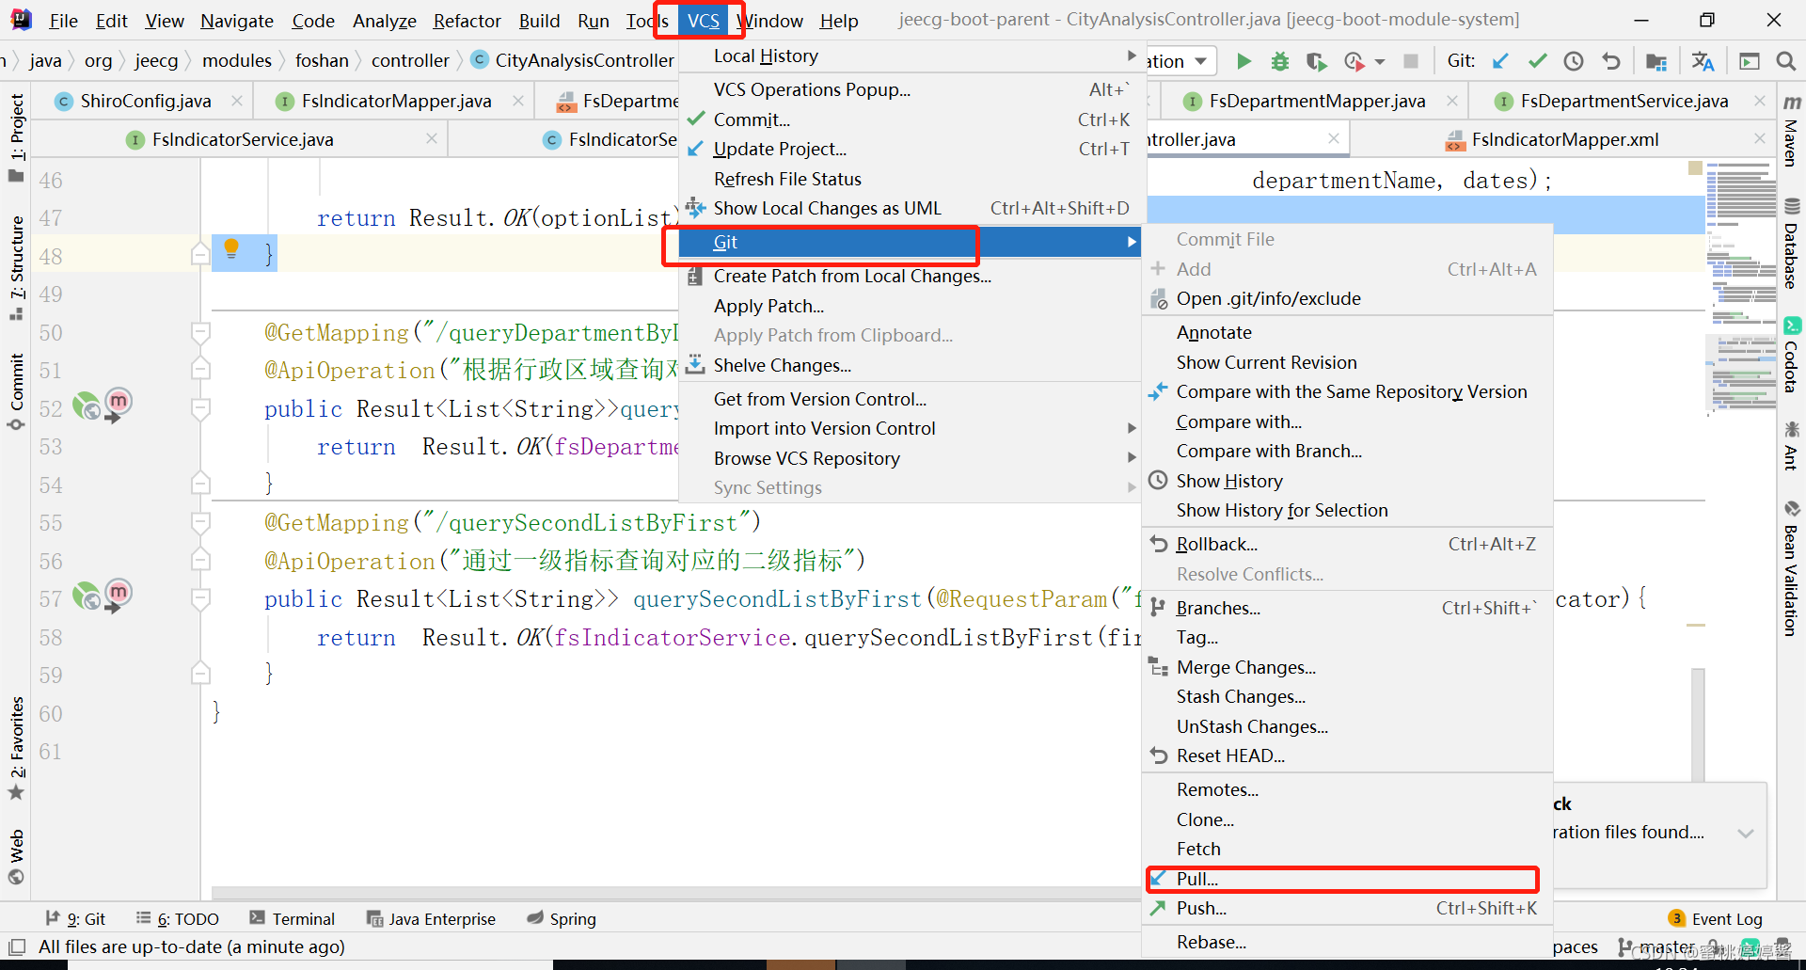Screen dimensions: 1806x970
Task: Collapse code fold at line 57
Action: pyautogui.click(x=200, y=598)
